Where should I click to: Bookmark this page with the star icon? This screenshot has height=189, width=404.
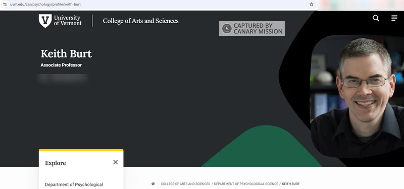pos(312,4)
